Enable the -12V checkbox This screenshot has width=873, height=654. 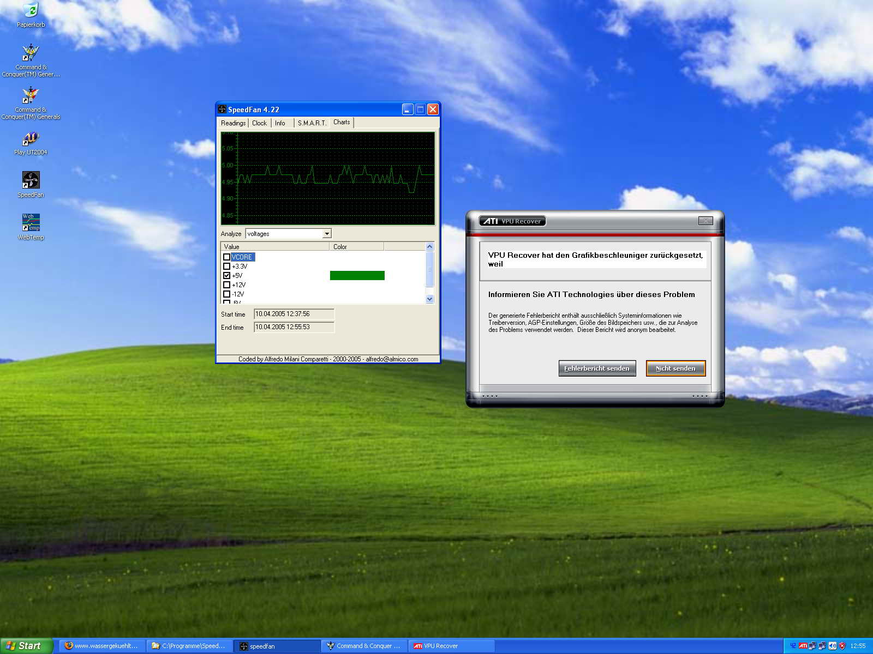[x=226, y=294]
